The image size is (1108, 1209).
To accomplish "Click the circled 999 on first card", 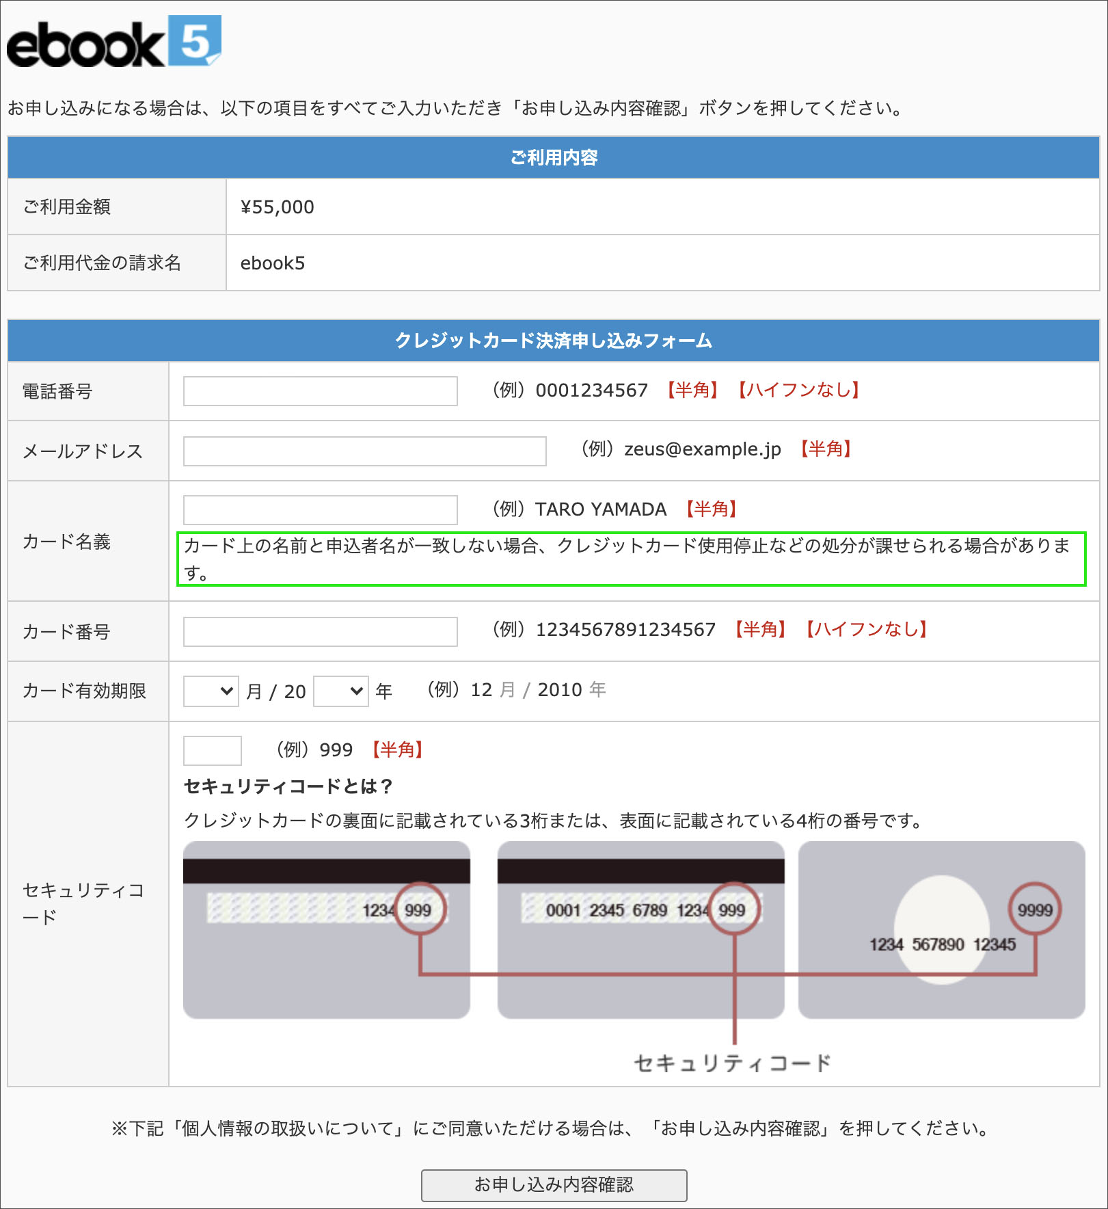I will tap(419, 910).
